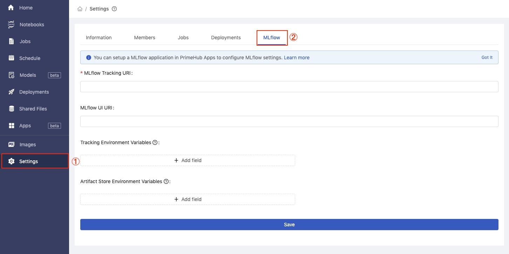This screenshot has height=254, width=509.
Task: Click the Learn more link
Action: point(297,58)
